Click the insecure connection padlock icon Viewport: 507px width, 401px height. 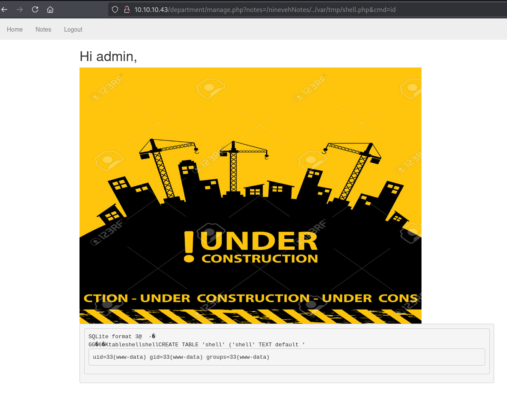pos(127,10)
